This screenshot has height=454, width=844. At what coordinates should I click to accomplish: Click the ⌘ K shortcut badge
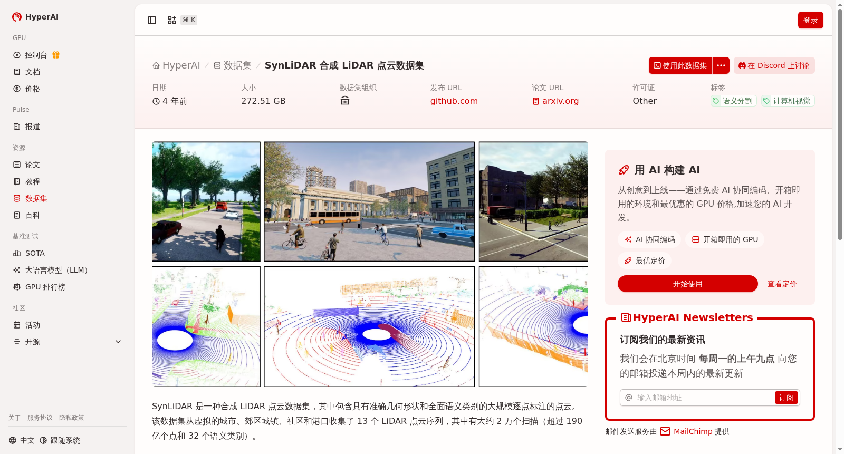click(x=189, y=20)
